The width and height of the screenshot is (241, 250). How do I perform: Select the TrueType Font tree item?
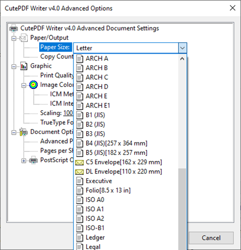click(x=57, y=123)
